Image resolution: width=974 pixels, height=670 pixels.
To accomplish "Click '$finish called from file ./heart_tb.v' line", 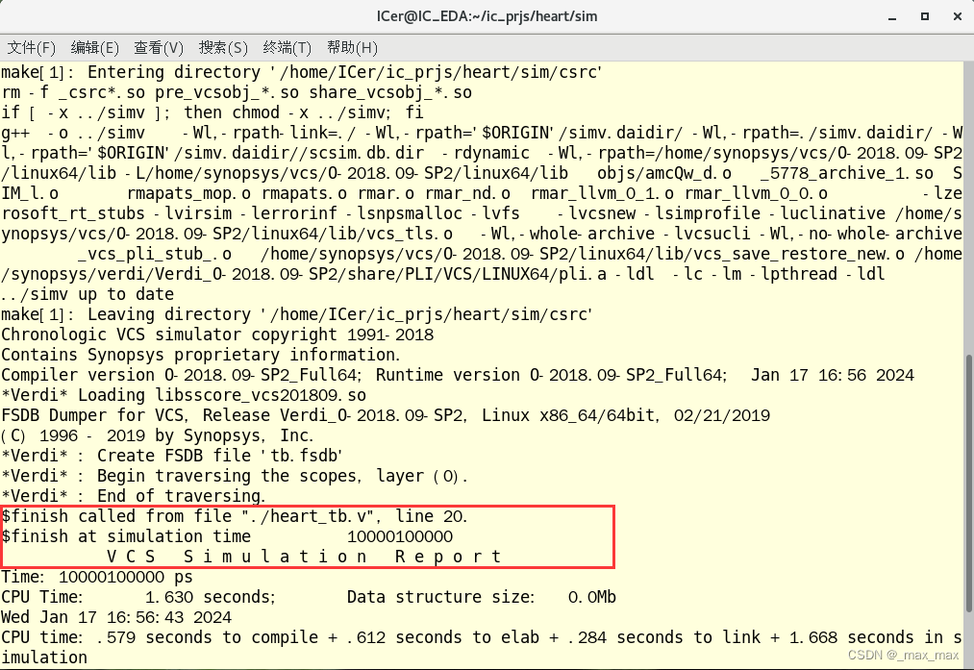I will [x=235, y=516].
